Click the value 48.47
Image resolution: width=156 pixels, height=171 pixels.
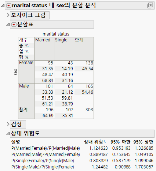pos(47,75)
